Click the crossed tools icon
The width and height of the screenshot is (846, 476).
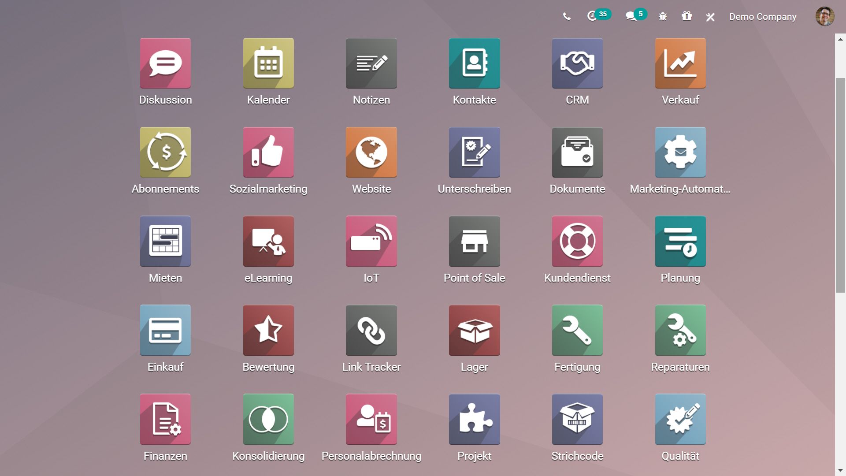coord(710,17)
